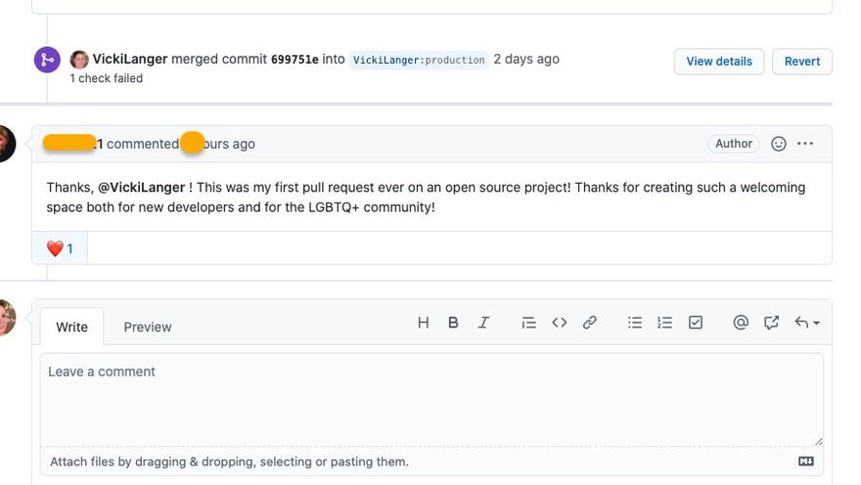
Task: Click the View details button
Action: click(719, 62)
